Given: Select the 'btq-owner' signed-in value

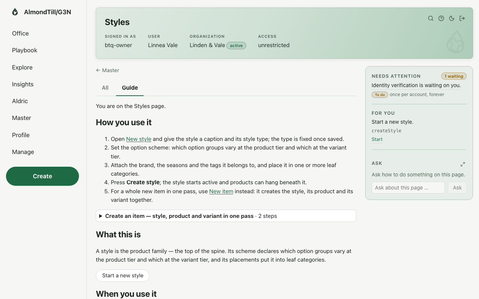Looking at the screenshot, I should pos(118,45).
